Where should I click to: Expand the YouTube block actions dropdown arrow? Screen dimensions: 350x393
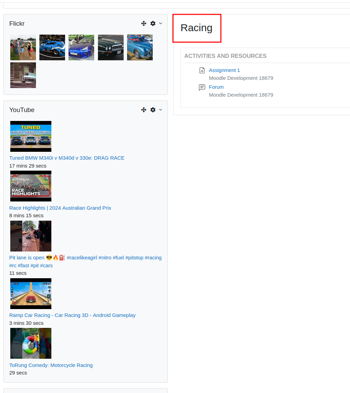(x=161, y=110)
